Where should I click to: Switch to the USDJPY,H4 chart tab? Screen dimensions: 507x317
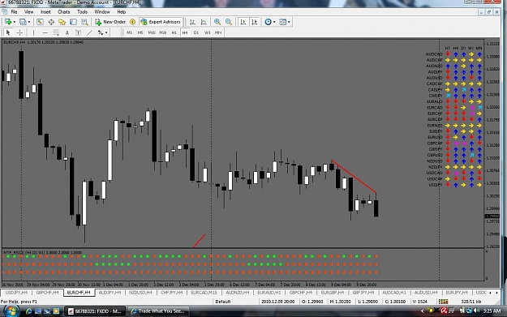pyautogui.click(x=16, y=293)
